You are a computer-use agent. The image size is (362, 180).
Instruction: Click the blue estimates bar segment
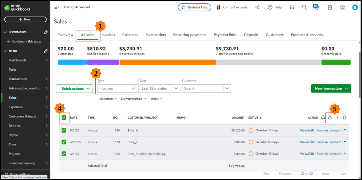point(72,62)
